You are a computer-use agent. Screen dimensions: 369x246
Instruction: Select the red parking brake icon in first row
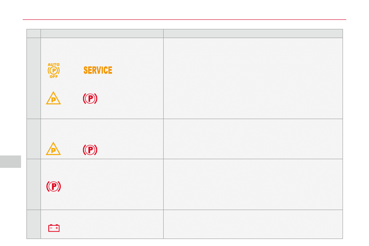point(90,98)
